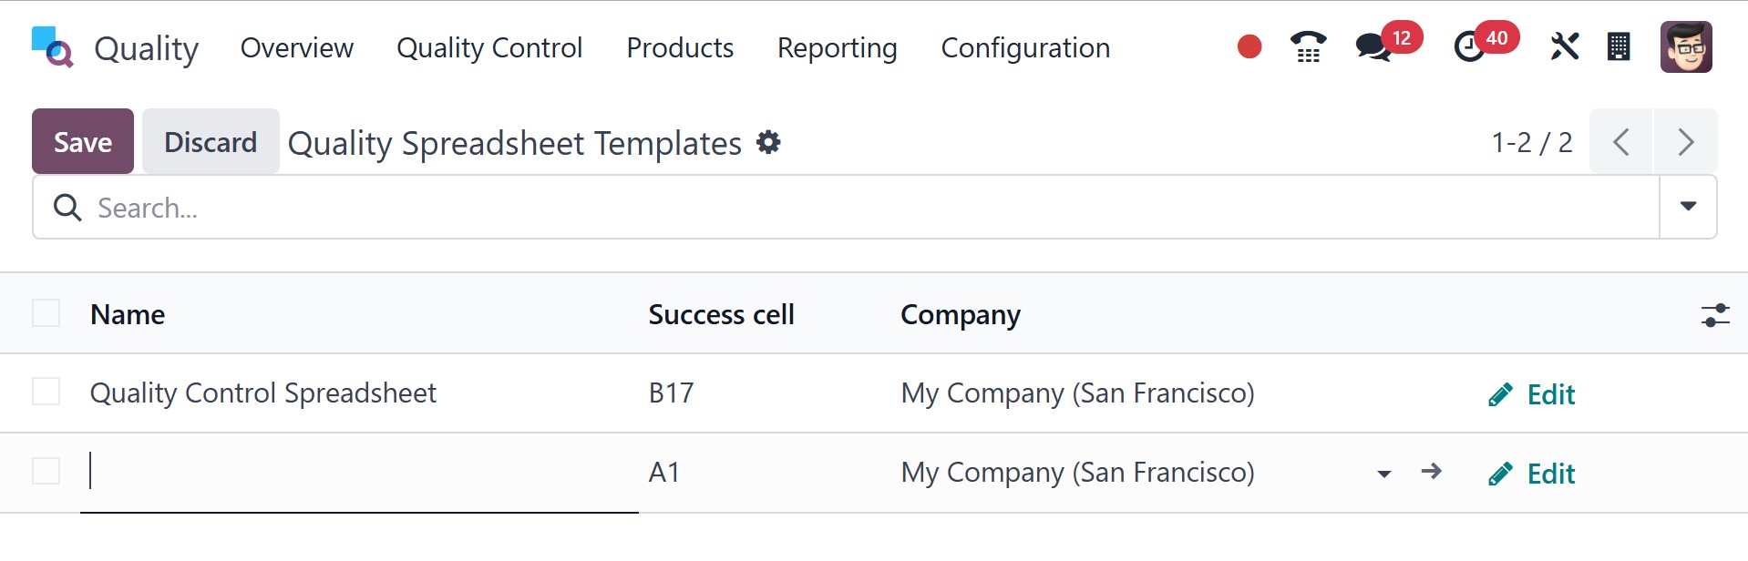Click the Discard button

(211, 141)
